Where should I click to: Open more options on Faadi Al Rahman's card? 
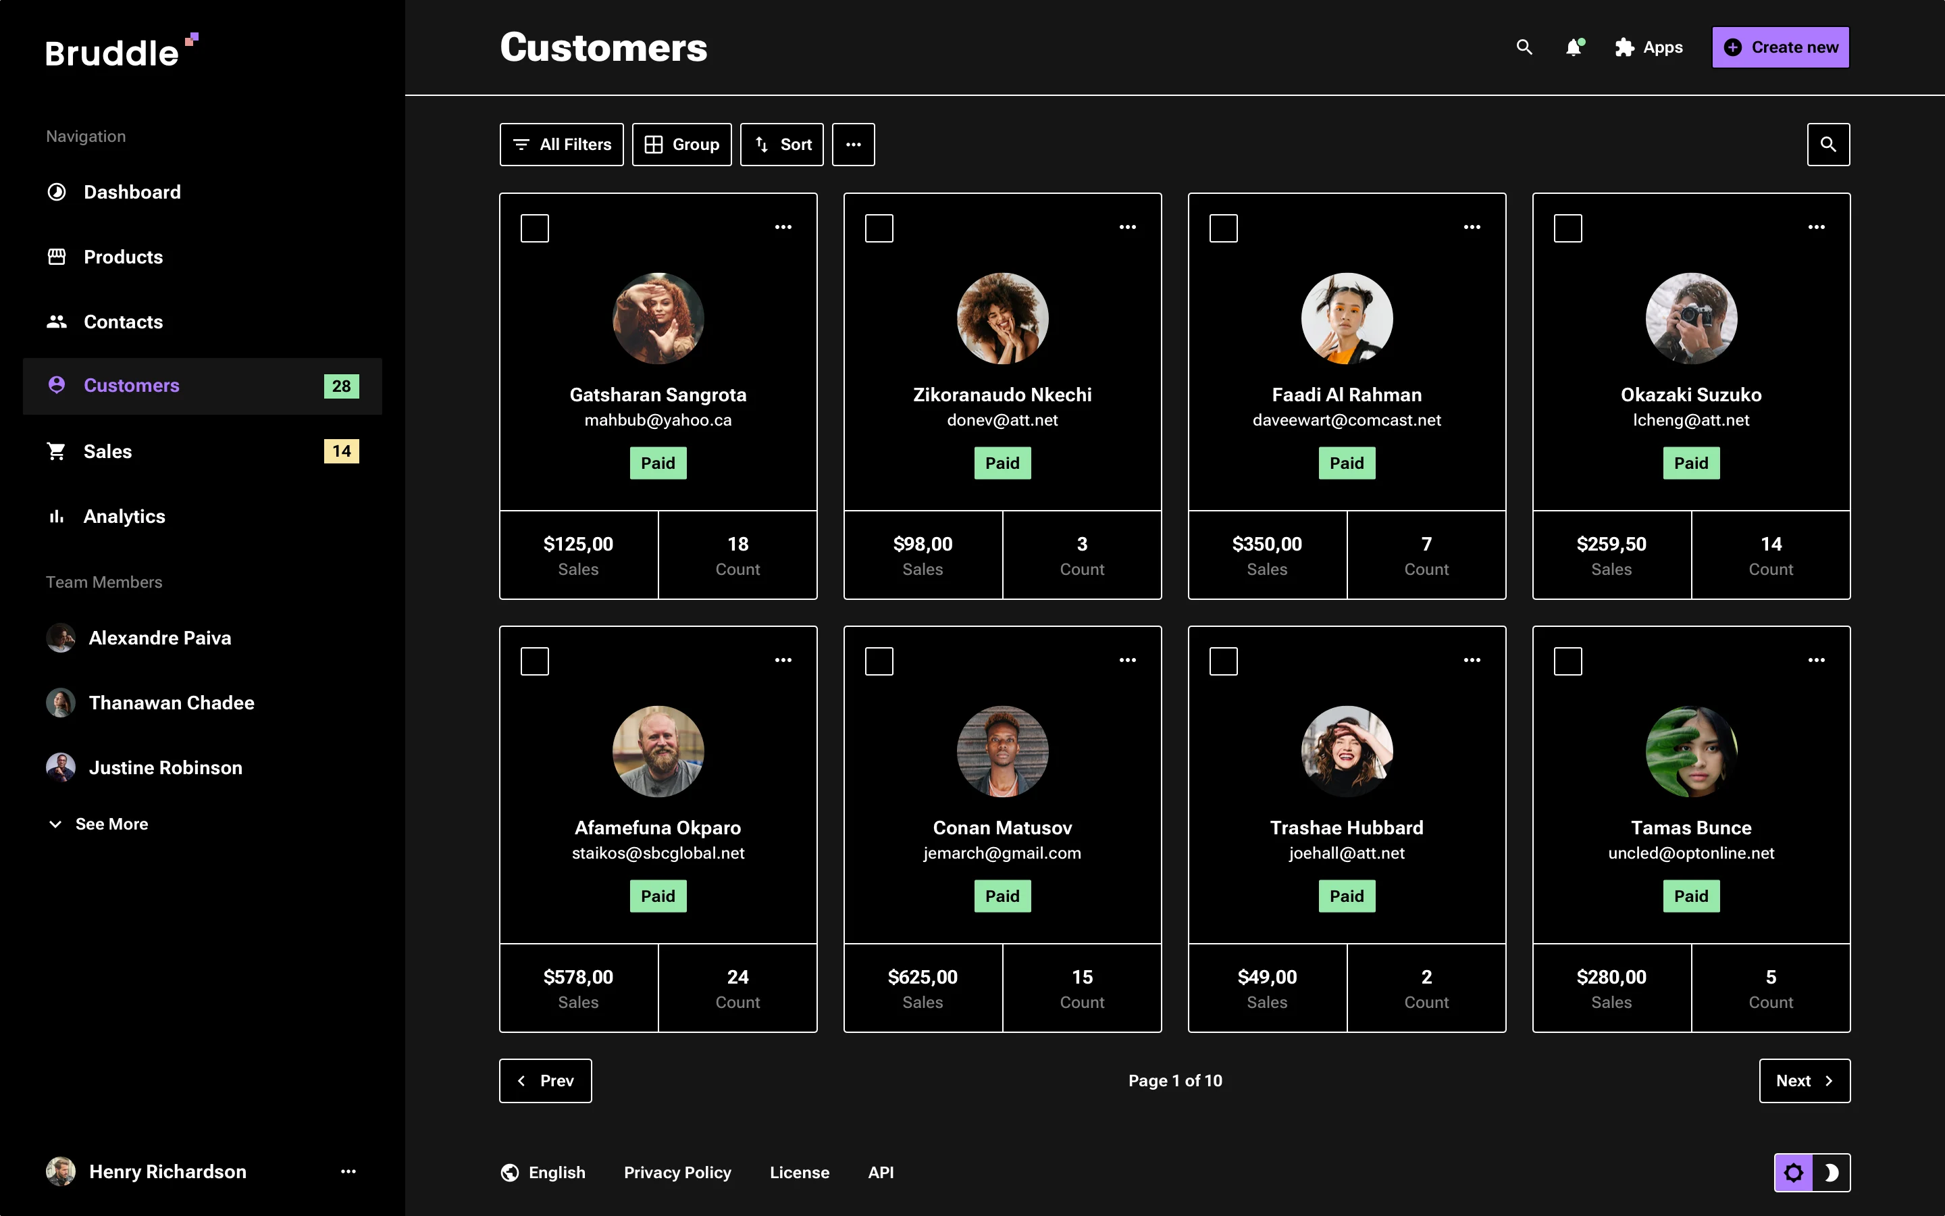pyautogui.click(x=1472, y=226)
